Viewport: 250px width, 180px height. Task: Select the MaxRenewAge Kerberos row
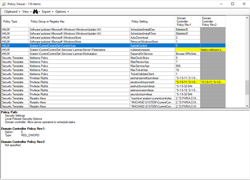click(113, 62)
